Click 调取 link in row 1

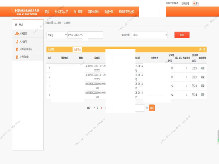(x=203, y=68)
